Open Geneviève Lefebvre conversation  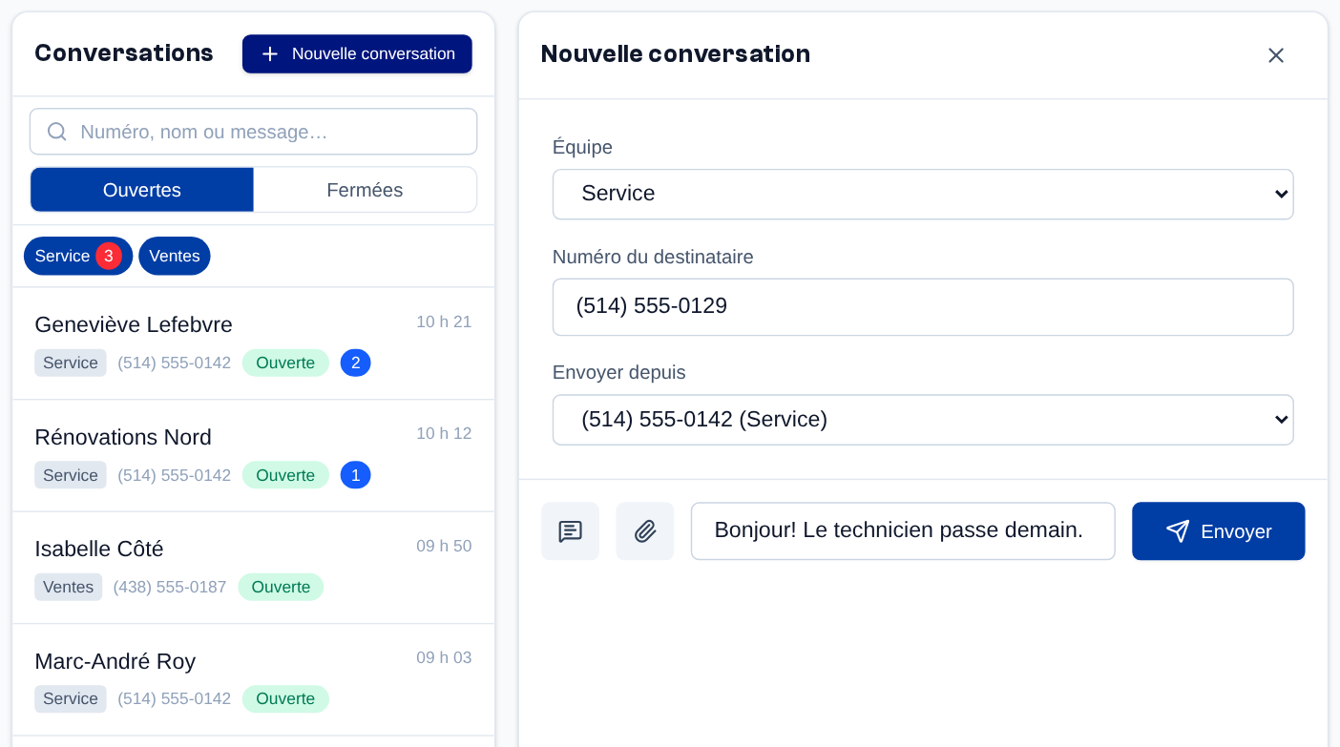(x=253, y=343)
